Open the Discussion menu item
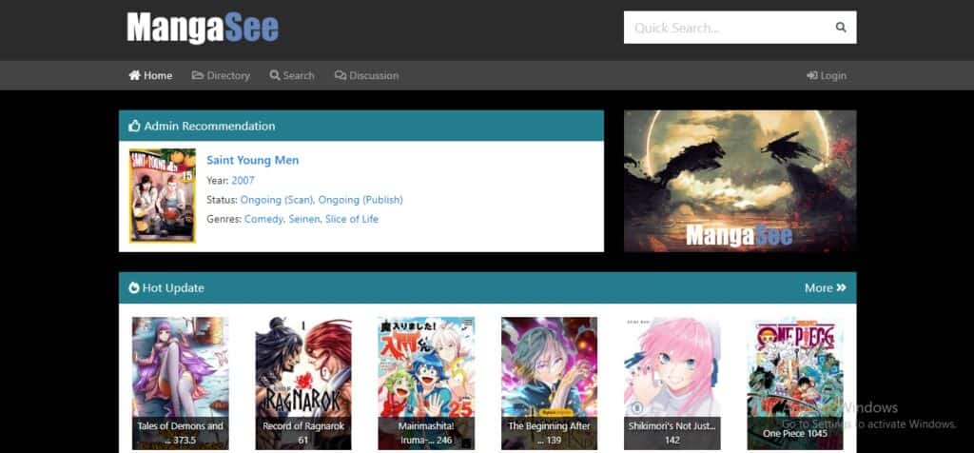This screenshot has height=453, width=974. (x=366, y=75)
